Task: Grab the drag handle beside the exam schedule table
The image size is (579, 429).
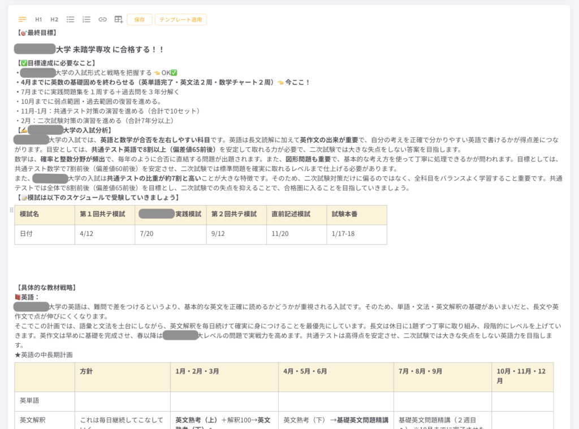Action: pos(11,210)
